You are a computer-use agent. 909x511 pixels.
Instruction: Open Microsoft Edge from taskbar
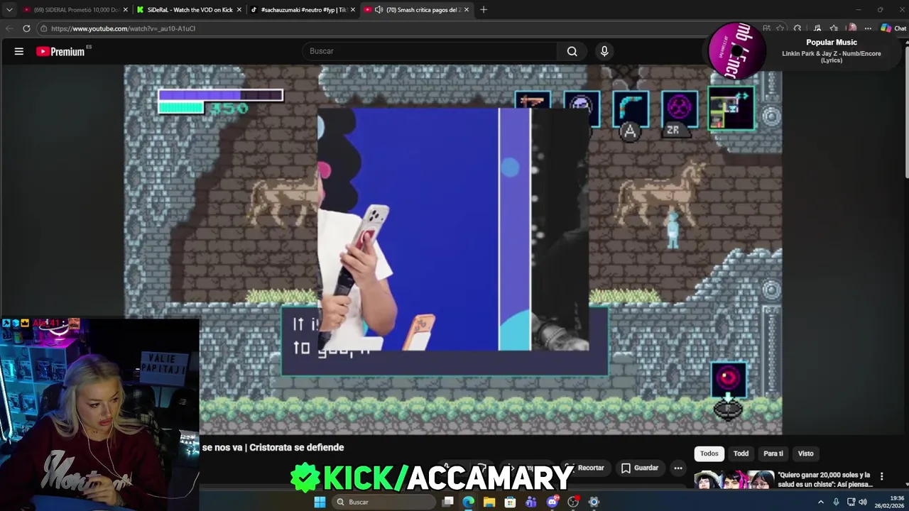point(469,502)
